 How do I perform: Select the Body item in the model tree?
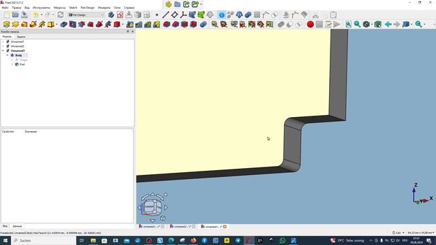(x=18, y=55)
